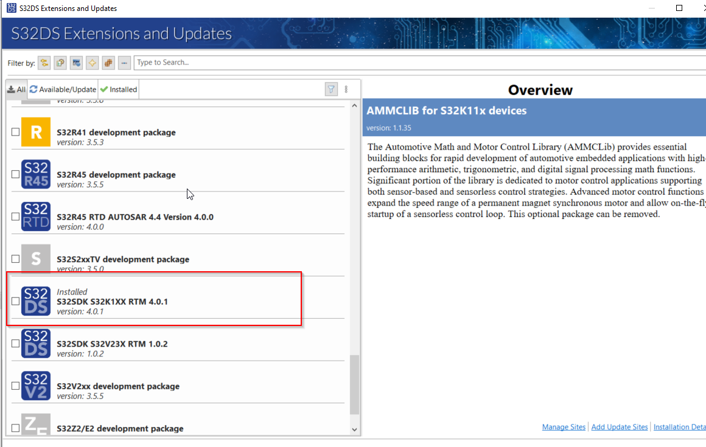Click the S32 R45 development package icon
This screenshot has height=447, width=706.
pyautogui.click(x=35, y=174)
